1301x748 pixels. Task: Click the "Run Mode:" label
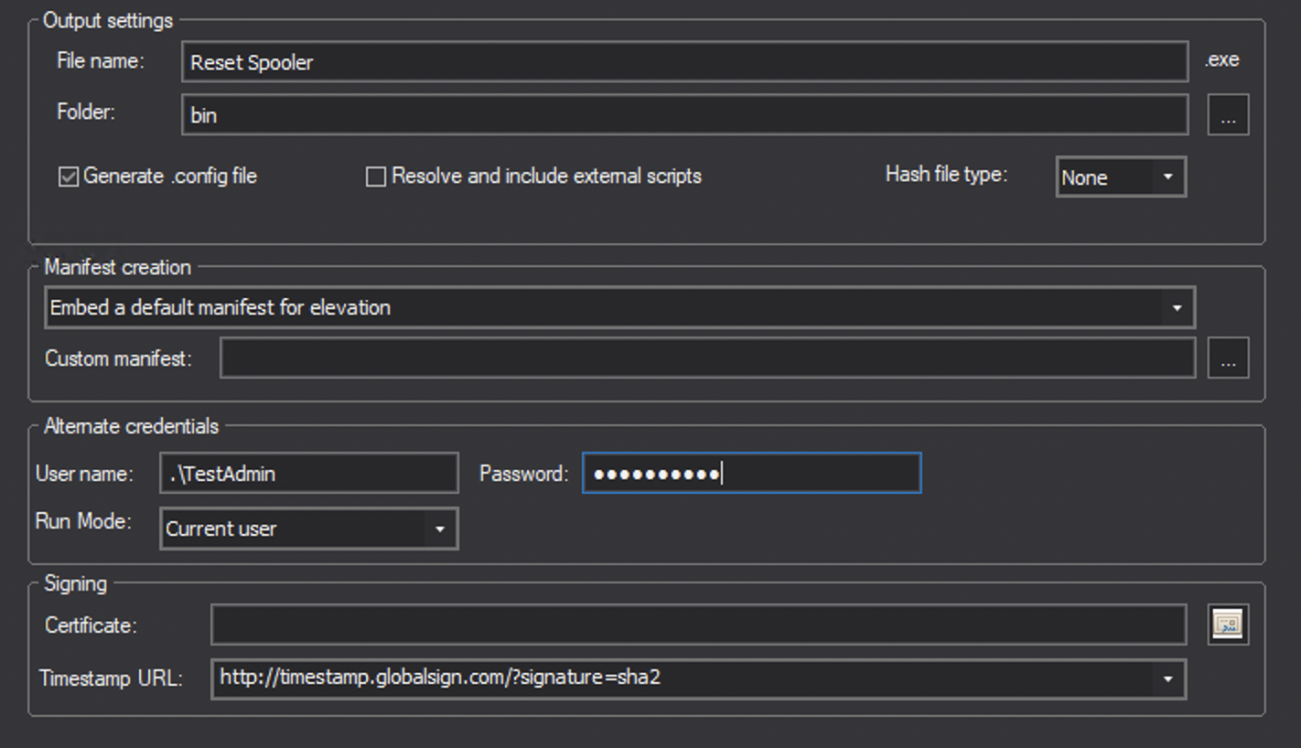pos(83,521)
